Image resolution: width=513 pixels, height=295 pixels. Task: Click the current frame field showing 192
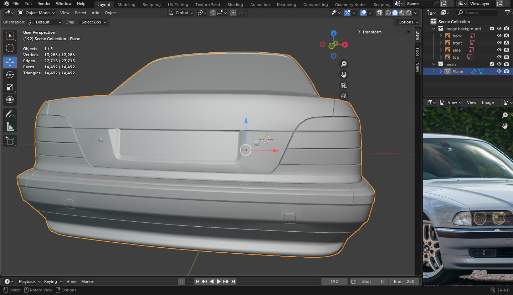334,281
